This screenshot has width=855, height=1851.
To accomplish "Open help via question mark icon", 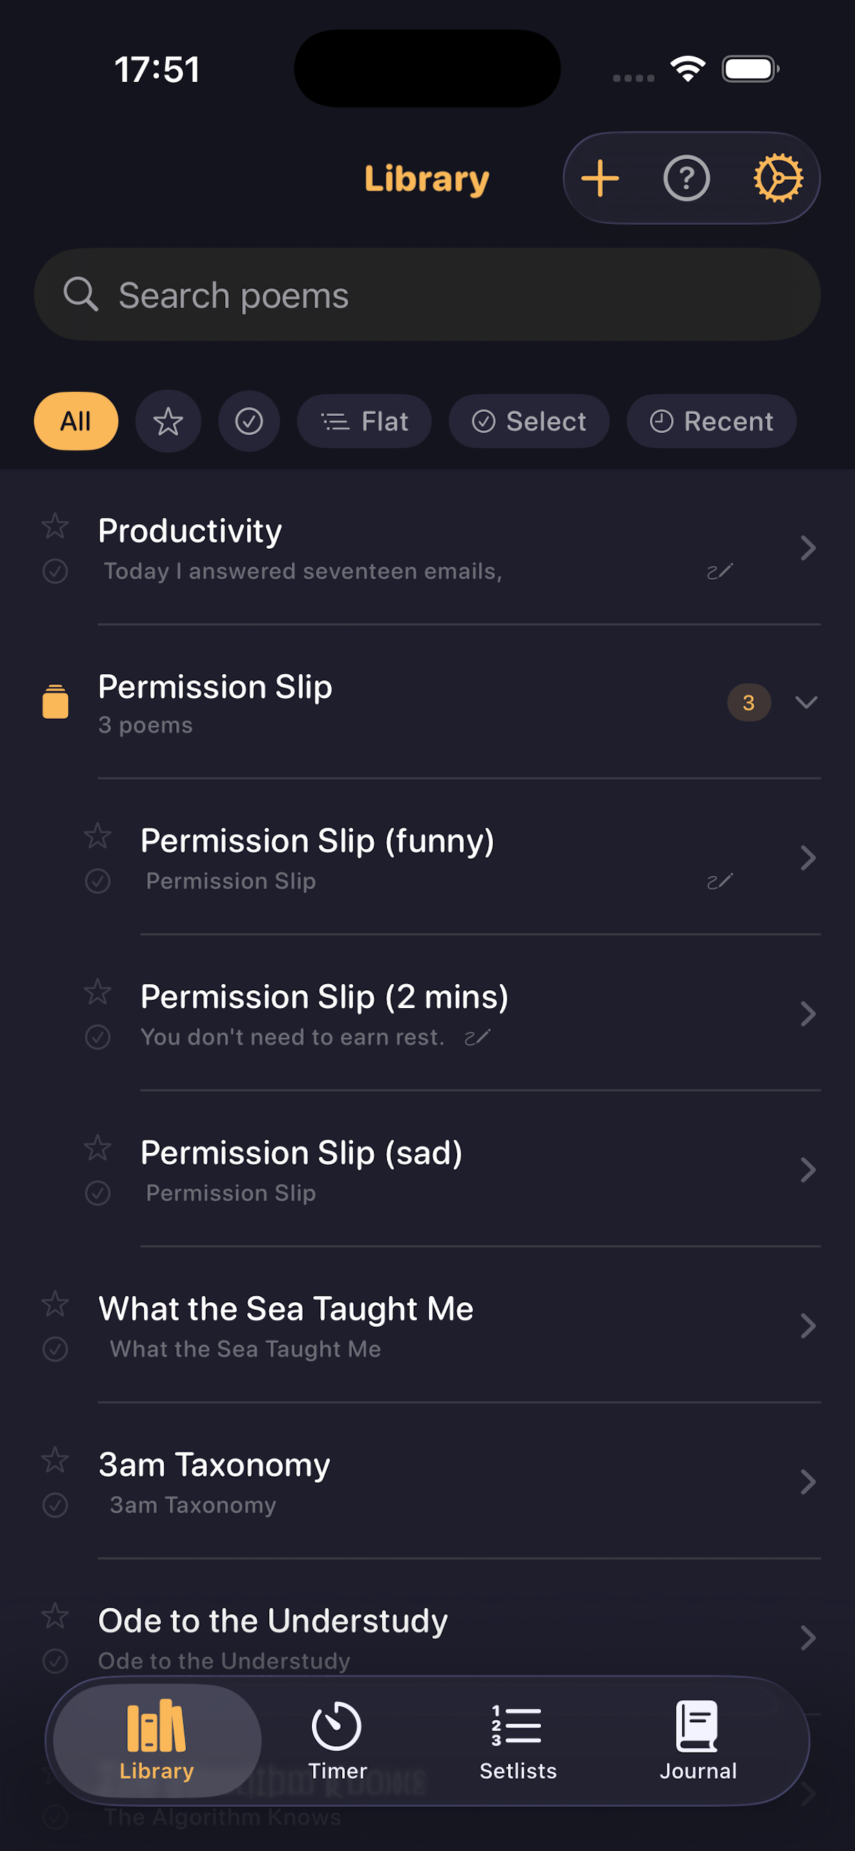I will pos(686,178).
